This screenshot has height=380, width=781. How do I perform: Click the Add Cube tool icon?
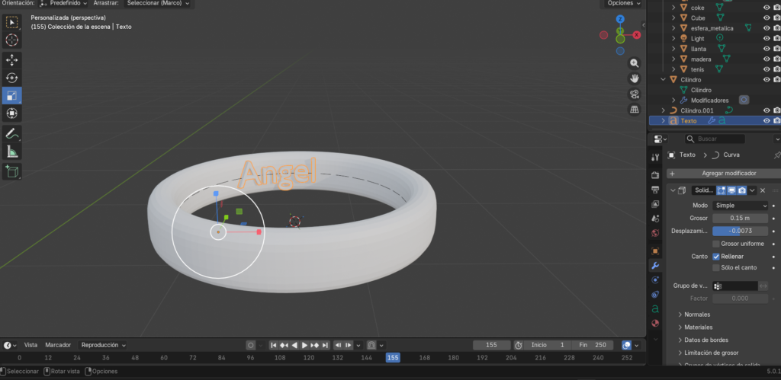[12, 172]
